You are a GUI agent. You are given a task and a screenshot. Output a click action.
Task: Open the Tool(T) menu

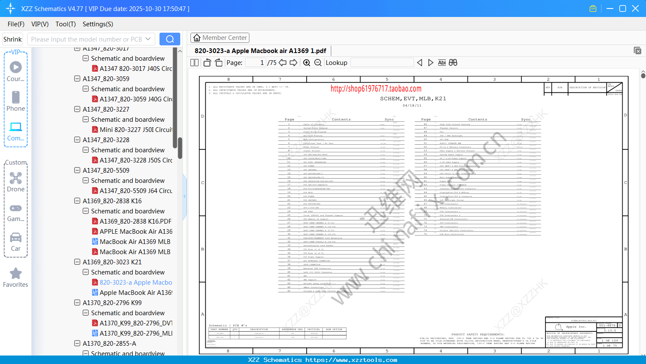click(66, 24)
